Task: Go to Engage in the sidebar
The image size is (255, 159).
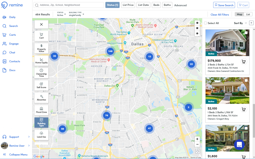Action: (x=10, y=44)
